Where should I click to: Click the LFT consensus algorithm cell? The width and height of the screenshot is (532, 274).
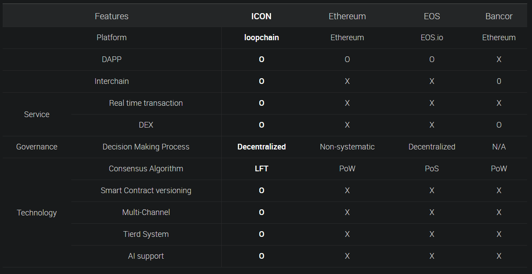[261, 169]
